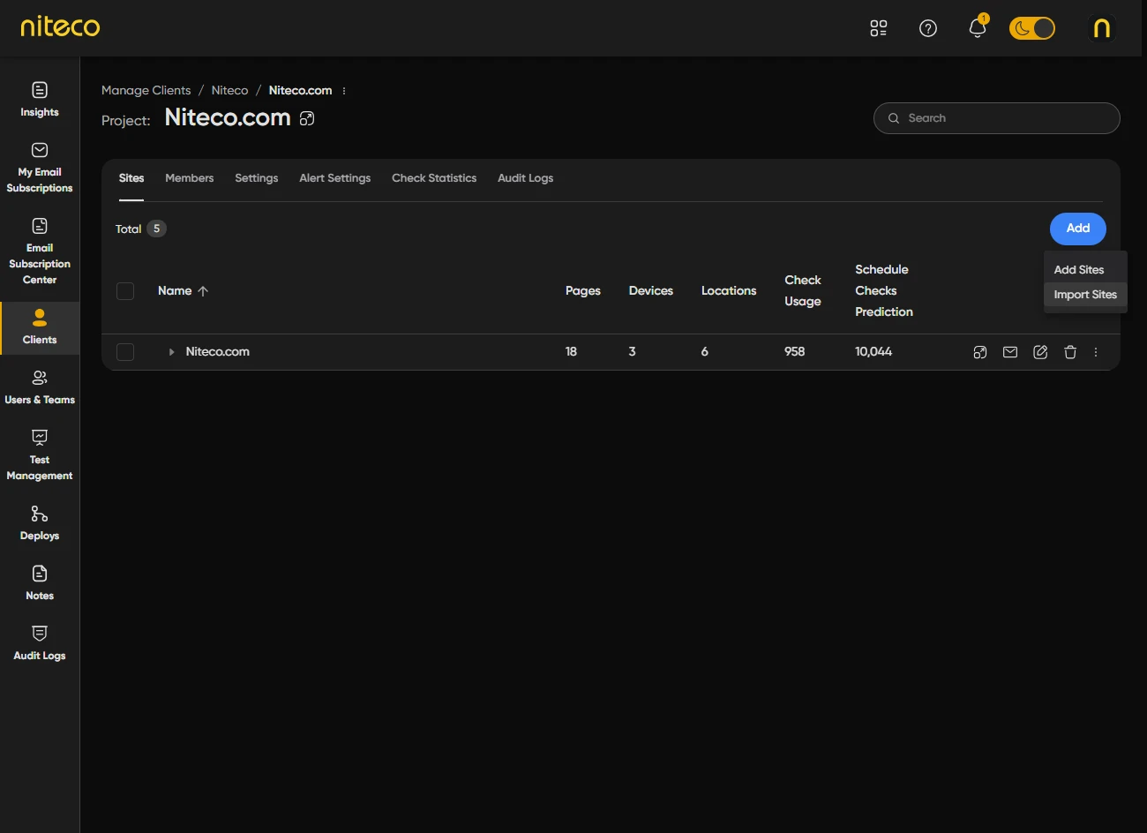
Task: Switch to the Alert Settings tab
Action: tap(335, 178)
